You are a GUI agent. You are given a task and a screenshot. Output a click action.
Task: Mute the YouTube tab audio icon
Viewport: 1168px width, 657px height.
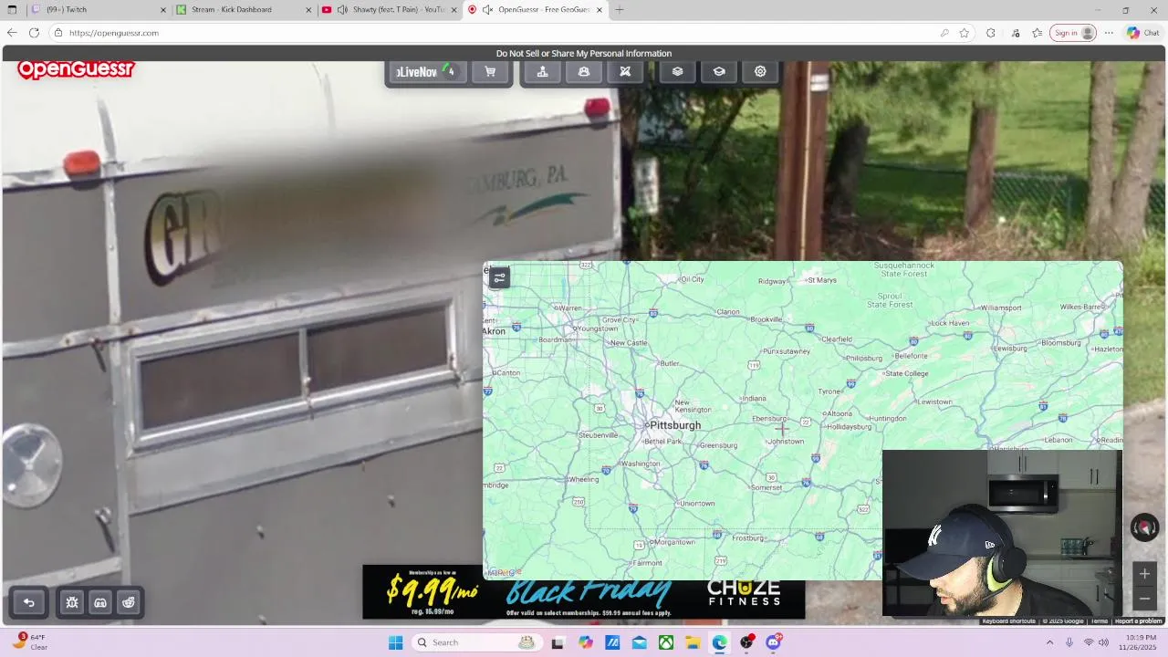(x=342, y=10)
